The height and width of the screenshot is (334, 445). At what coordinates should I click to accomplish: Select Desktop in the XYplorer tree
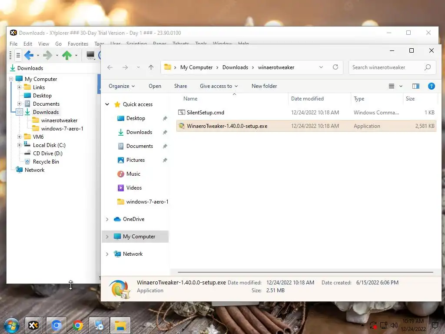pyautogui.click(x=42, y=95)
